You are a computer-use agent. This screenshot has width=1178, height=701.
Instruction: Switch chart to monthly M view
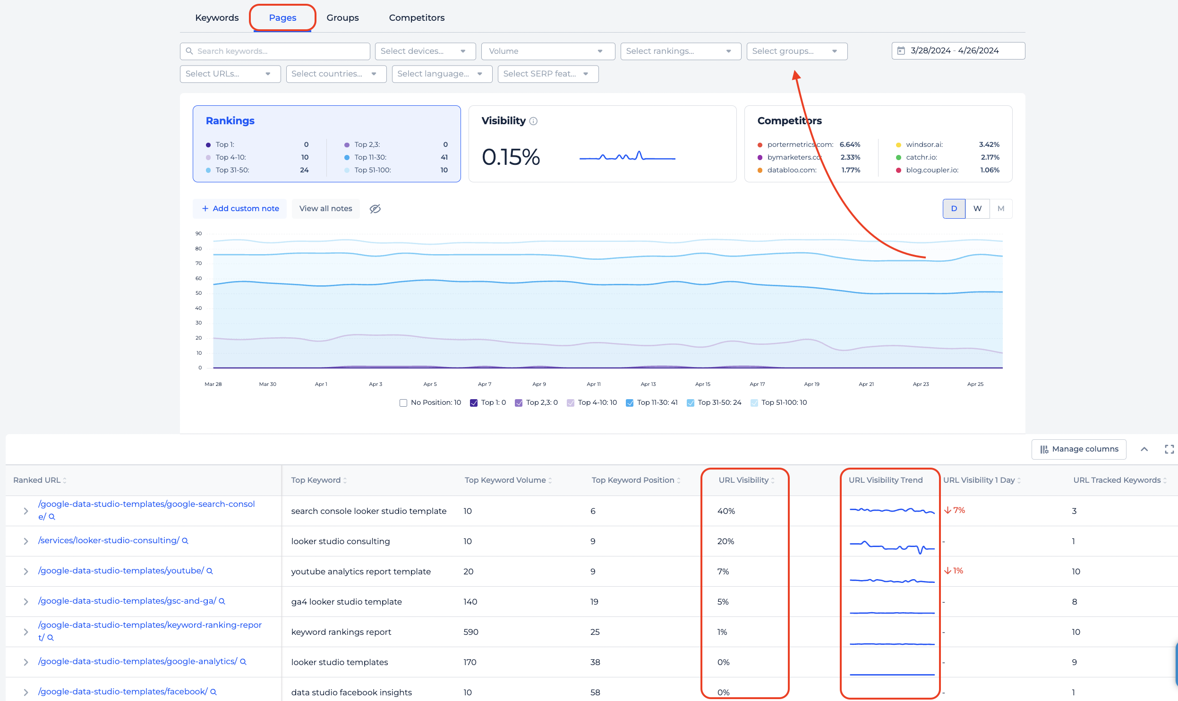click(x=1000, y=208)
